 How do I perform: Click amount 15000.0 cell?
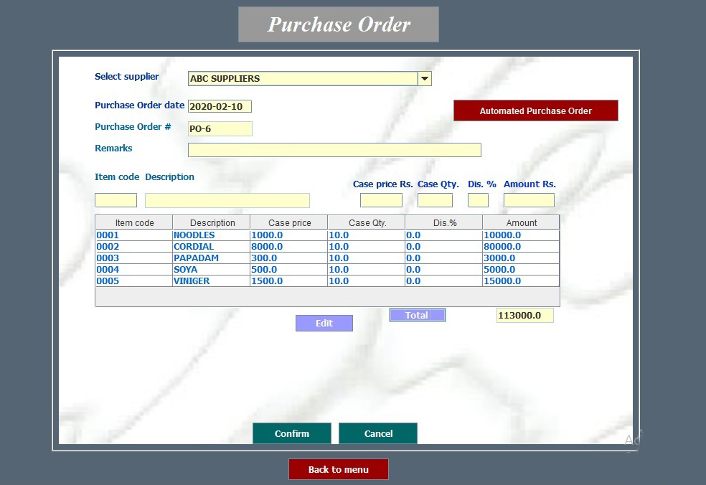coord(521,281)
